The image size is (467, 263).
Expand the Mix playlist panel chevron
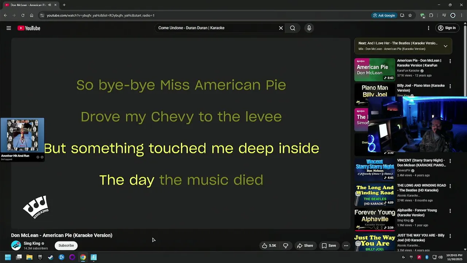[x=445, y=46]
